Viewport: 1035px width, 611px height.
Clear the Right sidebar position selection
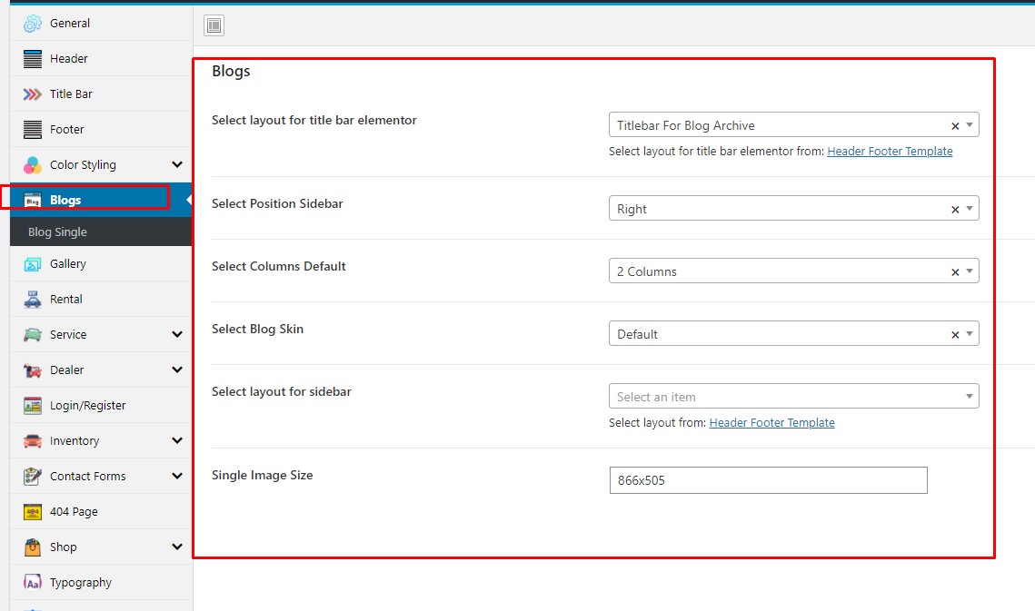point(955,210)
